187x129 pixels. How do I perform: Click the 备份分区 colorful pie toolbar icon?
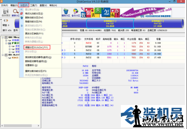click(x=76, y=12)
